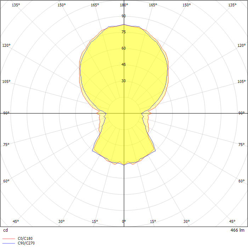Click the 0° angle label

click(x=124, y=221)
